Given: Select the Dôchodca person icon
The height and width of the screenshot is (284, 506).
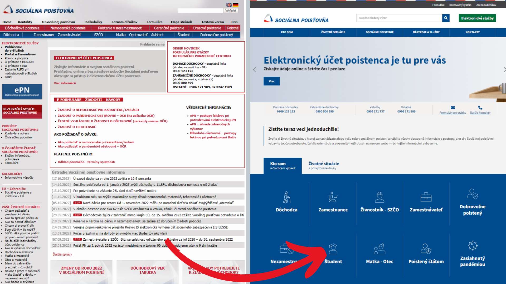Looking at the screenshot, I should pos(286,197).
